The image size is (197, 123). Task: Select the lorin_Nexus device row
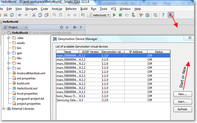(x=113, y=96)
